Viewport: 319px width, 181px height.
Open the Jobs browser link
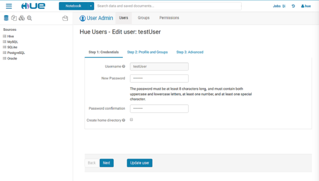(277, 6)
